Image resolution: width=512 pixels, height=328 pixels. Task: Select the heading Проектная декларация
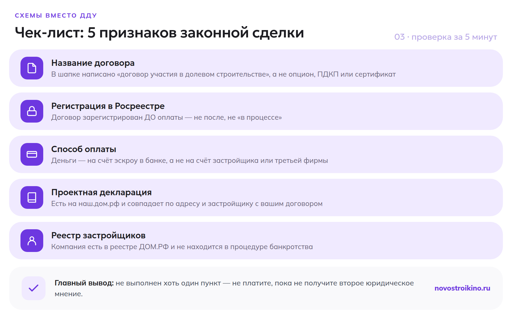pos(101,192)
